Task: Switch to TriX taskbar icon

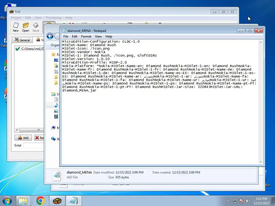Action: pyautogui.click(x=57, y=201)
